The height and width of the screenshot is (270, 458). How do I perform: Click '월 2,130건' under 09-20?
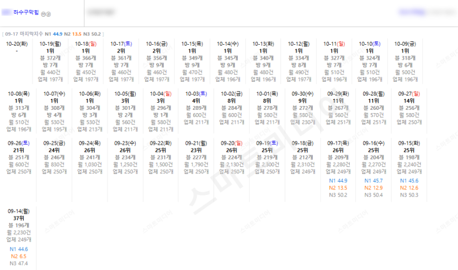click(232, 165)
